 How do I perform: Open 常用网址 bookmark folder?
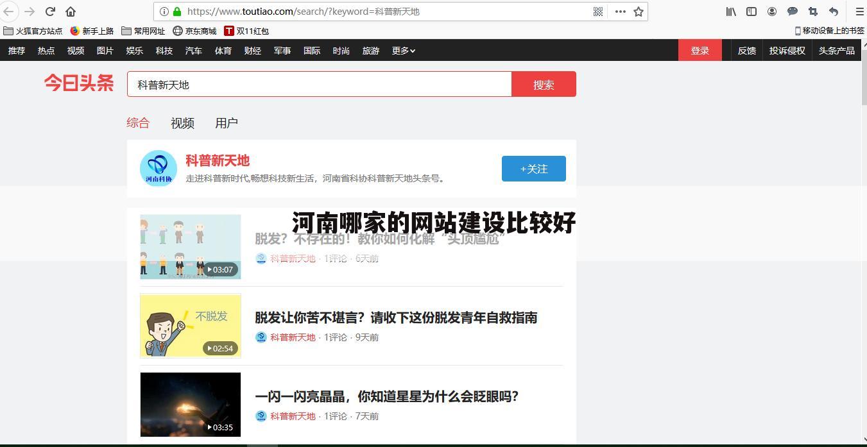pyautogui.click(x=143, y=31)
